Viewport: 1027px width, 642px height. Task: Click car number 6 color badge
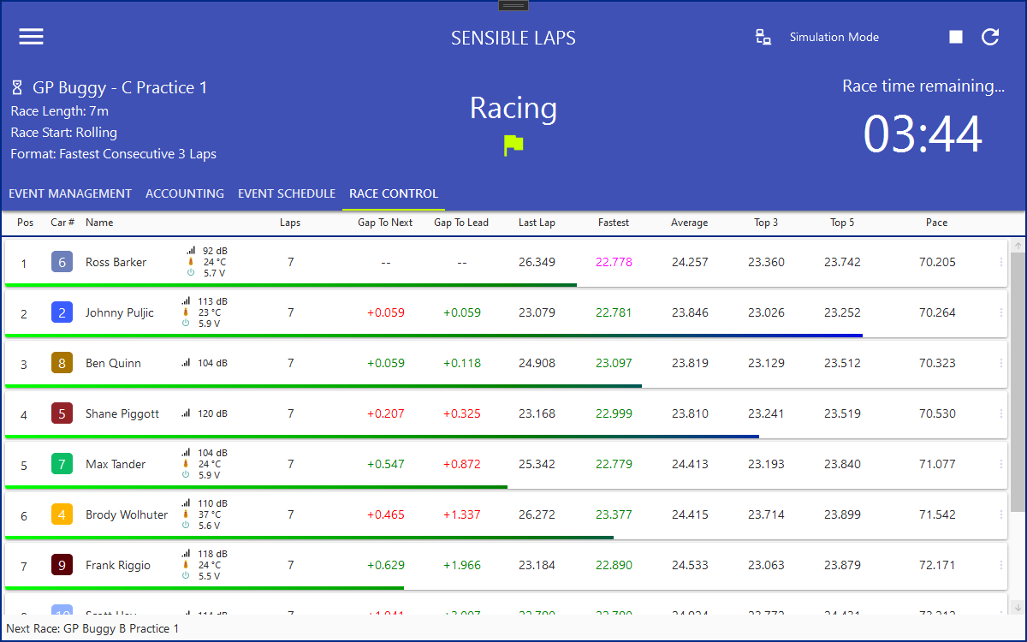(62, 263)
